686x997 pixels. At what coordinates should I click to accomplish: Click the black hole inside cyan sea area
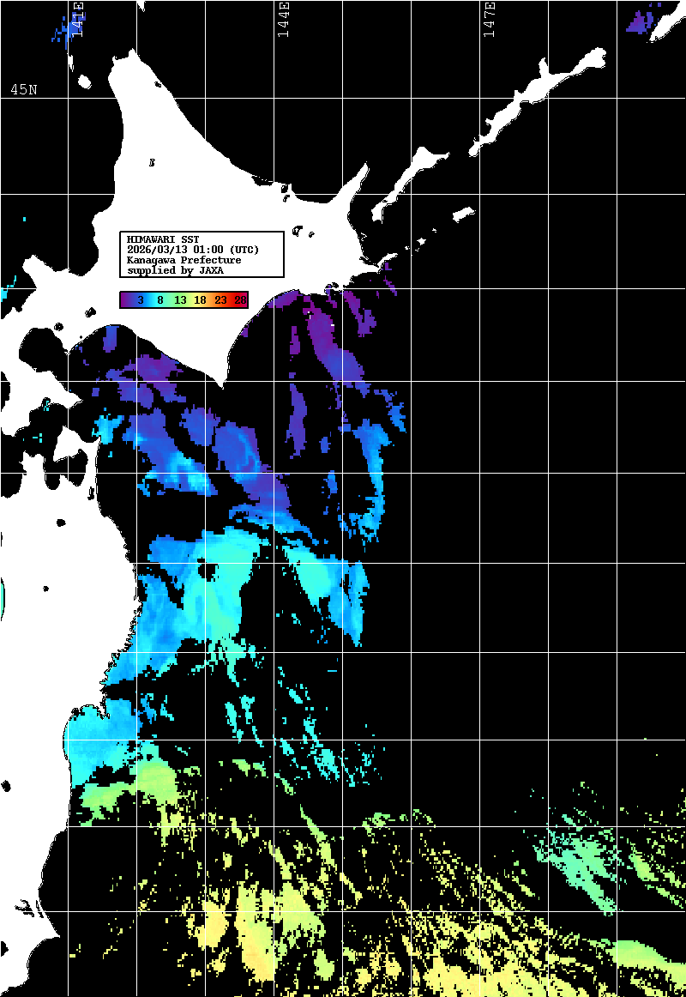(207, 570)
